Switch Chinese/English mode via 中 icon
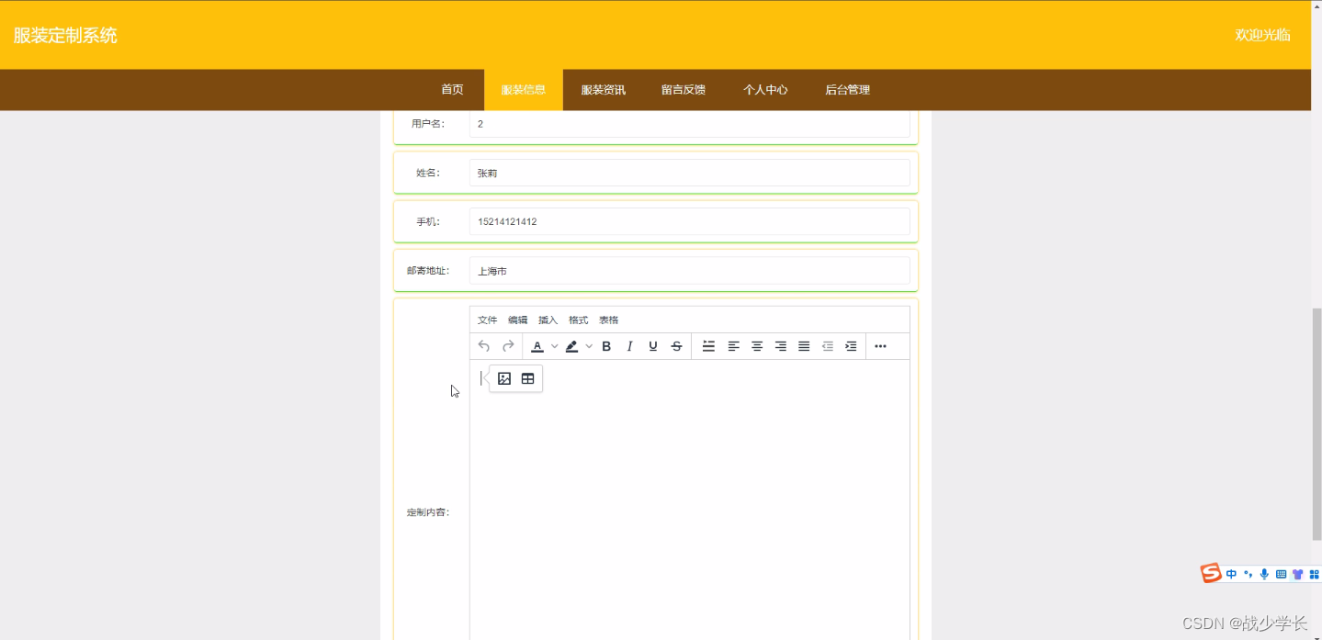Viewport: 1322px width, 640px height. click(1231, 574)
